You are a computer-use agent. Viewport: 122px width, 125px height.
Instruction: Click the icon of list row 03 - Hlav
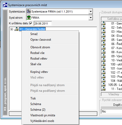(103, 32)
